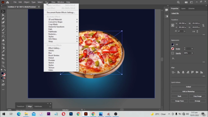This screenshot has width=208, height=117.
Task: Select the Artboard tool
Action: (x=3, y=62)
